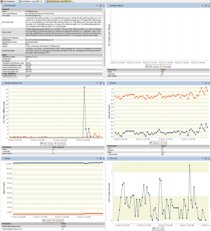
Task: Close the Java Memory - jmx tab
Action: pyautogui.click(x=41, y=1)
